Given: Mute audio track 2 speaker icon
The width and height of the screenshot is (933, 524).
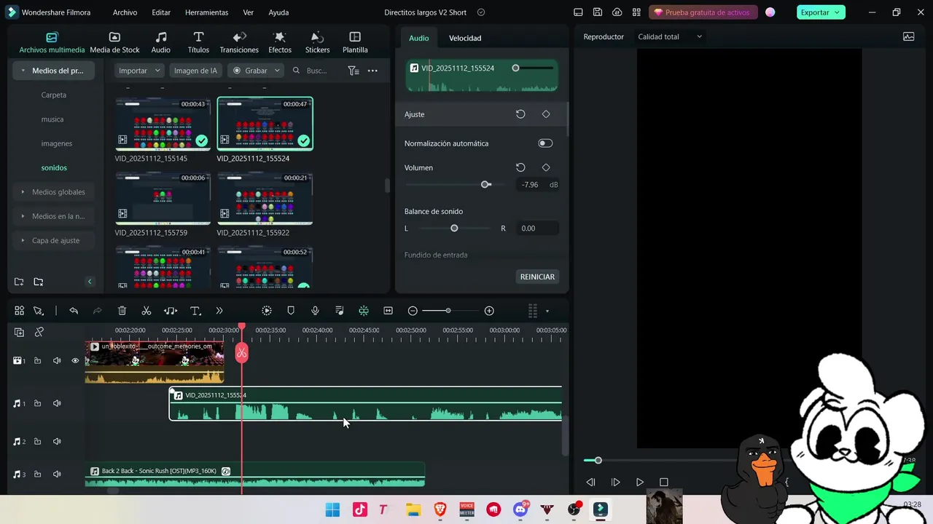Looking at the screenshot, I should [x=57, y=441].
